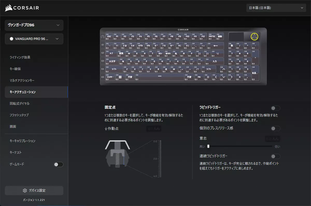This screenshot has width=311, height=206.
Task: Click the 意志 sensitivity slider handle
Action: click(x=208, y=146)
